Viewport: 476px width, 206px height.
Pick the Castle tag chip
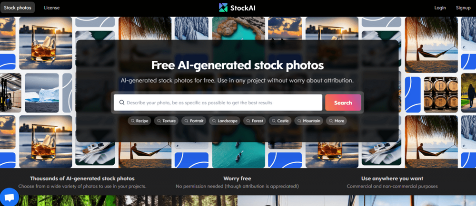coord(280,121)
